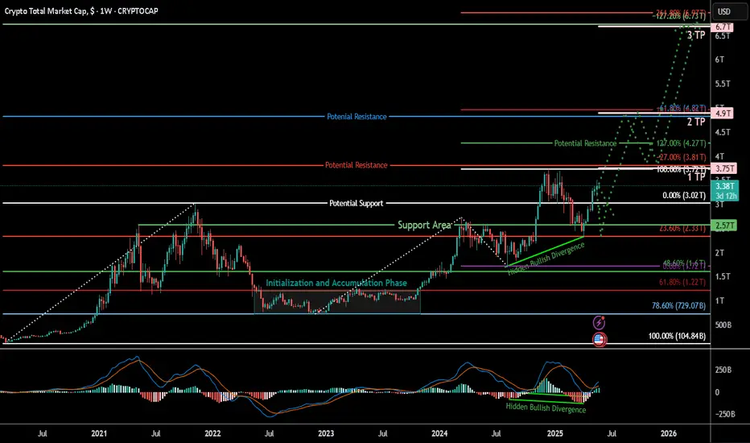The image size is (750, 443).
Task: Click the US flag economic event icon
Action: tap(599, 340)
